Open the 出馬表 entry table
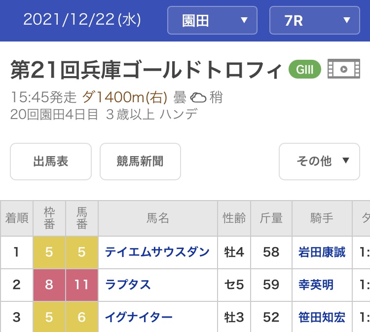Screen dimensions: 370x332 51,161
